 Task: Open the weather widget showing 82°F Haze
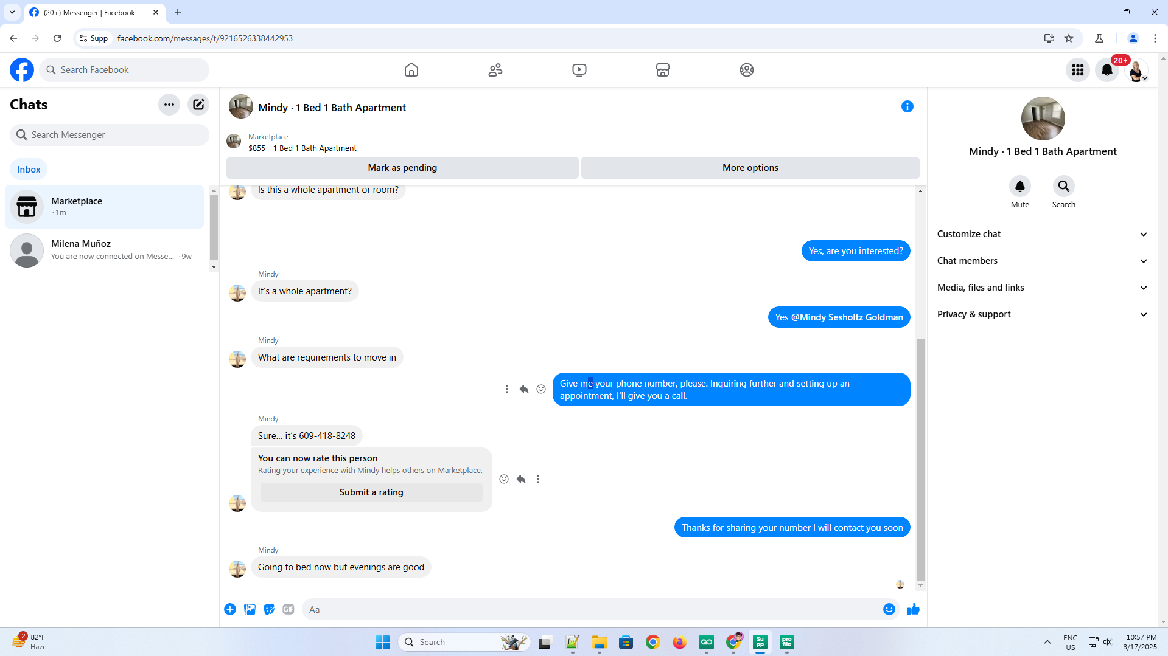[29, 641]
